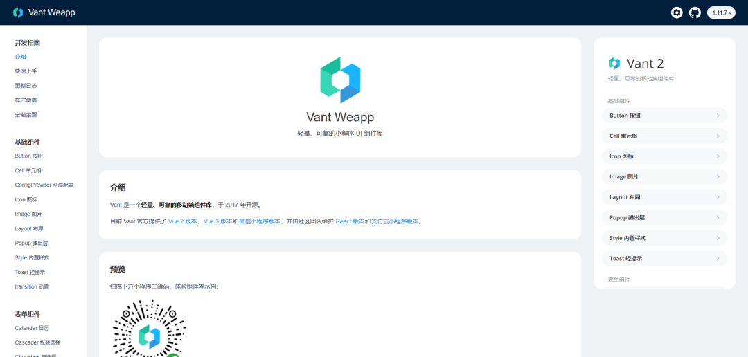Click the 介绍 section heading

click(x=118, y=187)
